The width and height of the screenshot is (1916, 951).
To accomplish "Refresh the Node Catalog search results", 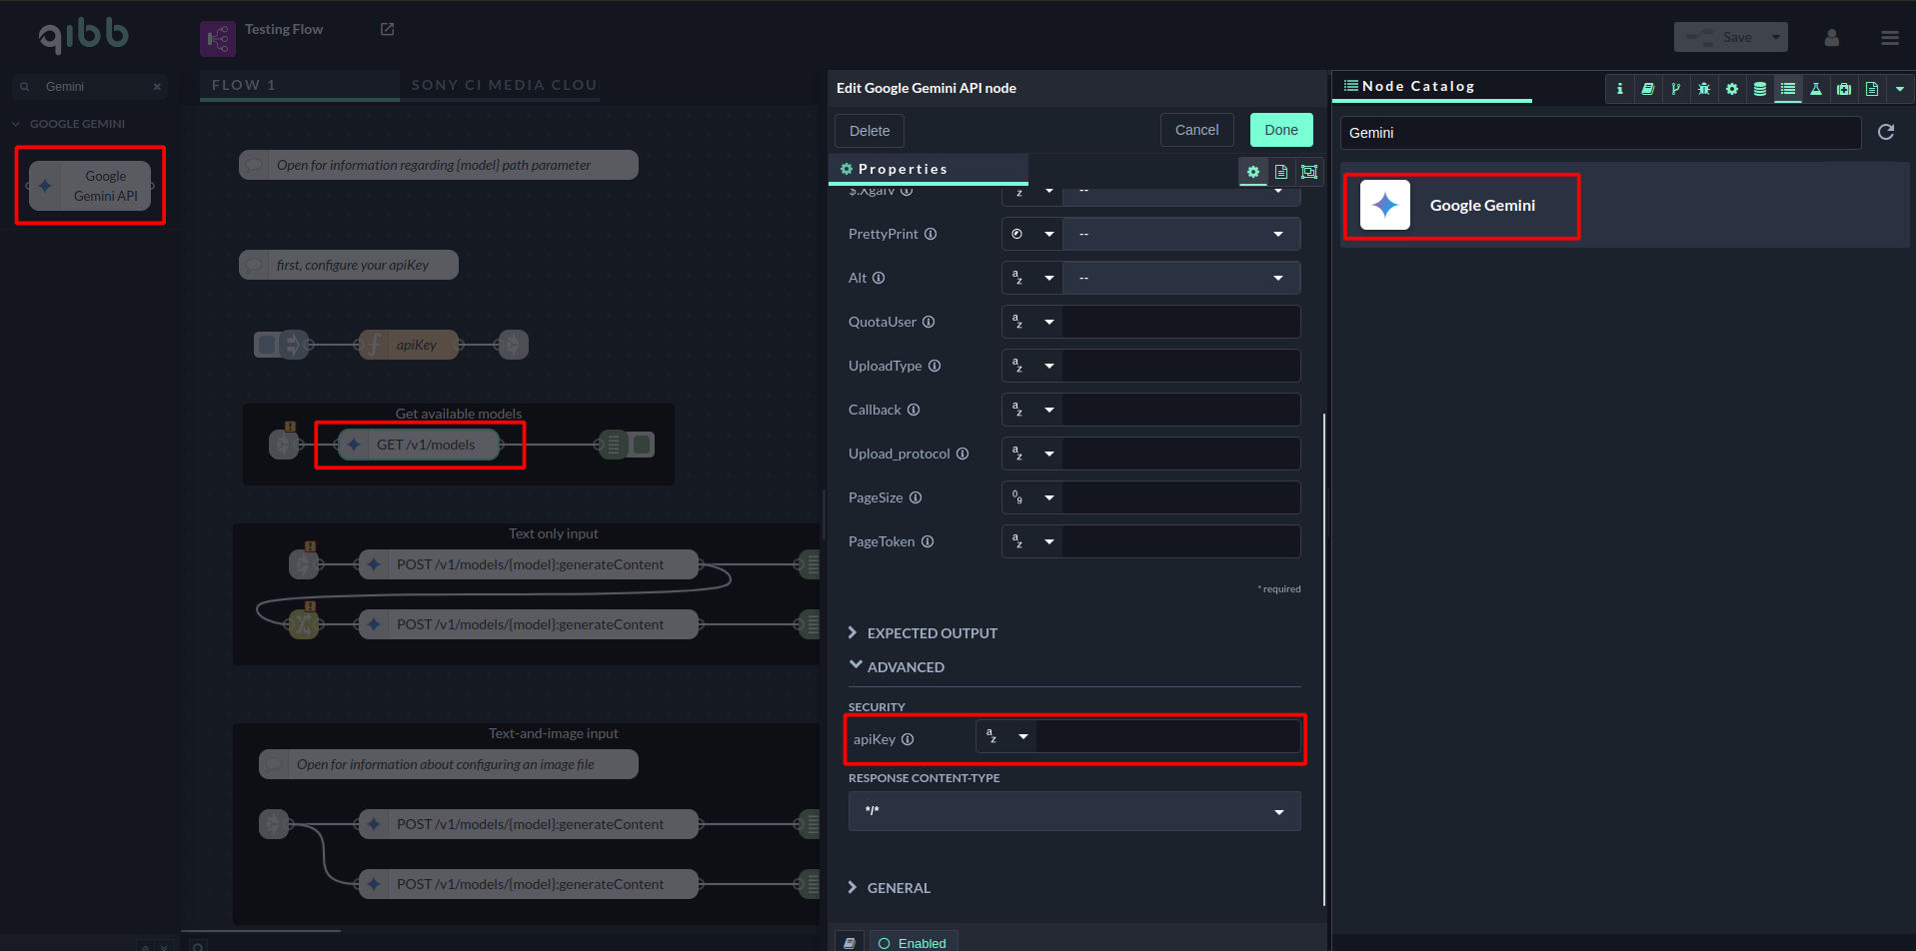I will tap(1886, 132).
